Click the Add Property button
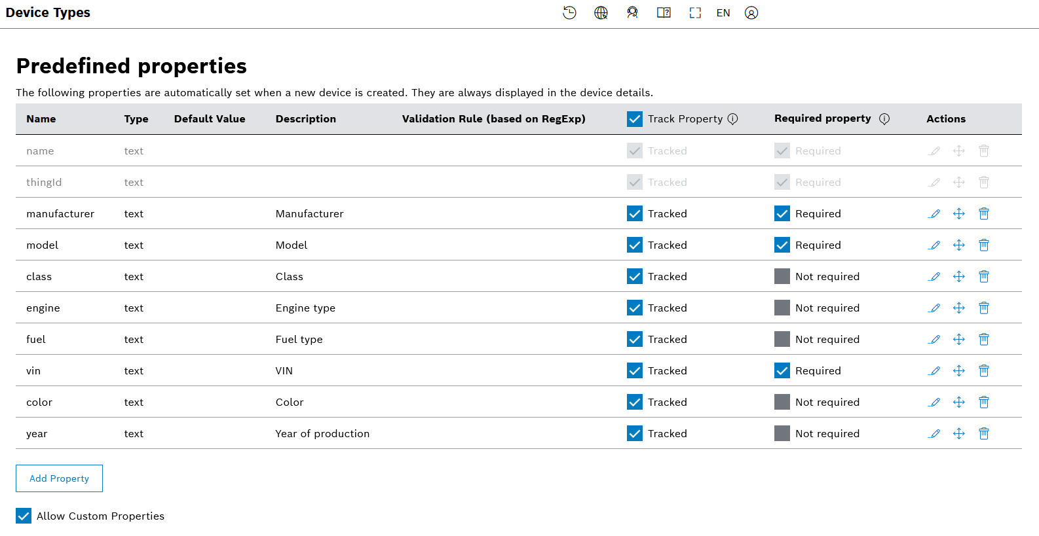The height and width of the screenshot is (536, 1039). pyautogui.click(x=59, y=478)
